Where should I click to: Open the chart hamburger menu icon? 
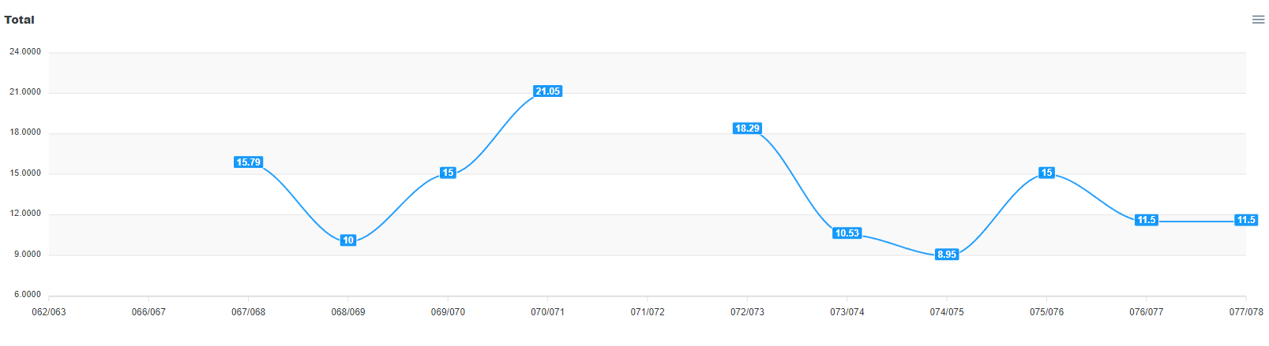click(x=1258, y=20)
